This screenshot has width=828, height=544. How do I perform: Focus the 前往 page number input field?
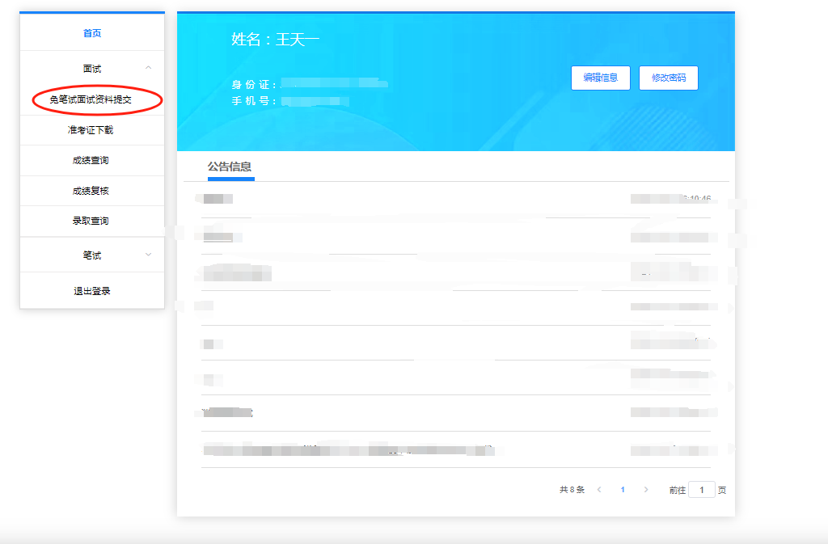click(701, 490)
